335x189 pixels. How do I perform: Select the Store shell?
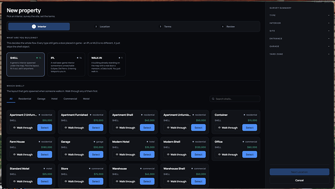click(x=96, y=181)
